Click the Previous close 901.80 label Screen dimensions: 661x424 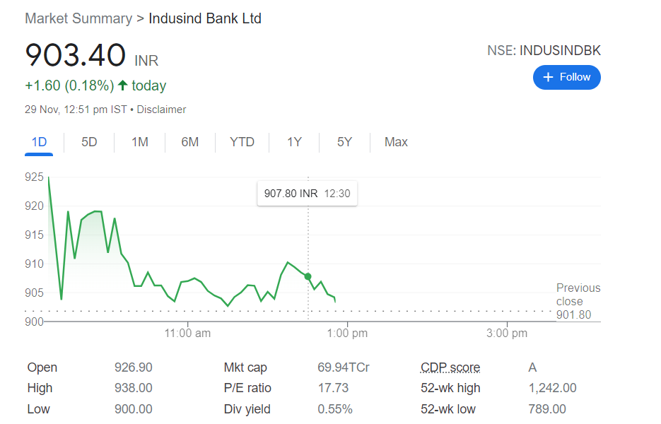(578, 301)
